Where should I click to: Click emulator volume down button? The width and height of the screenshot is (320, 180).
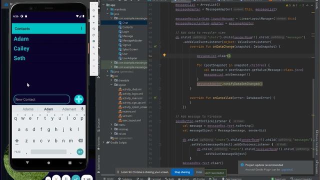[93, 22]
